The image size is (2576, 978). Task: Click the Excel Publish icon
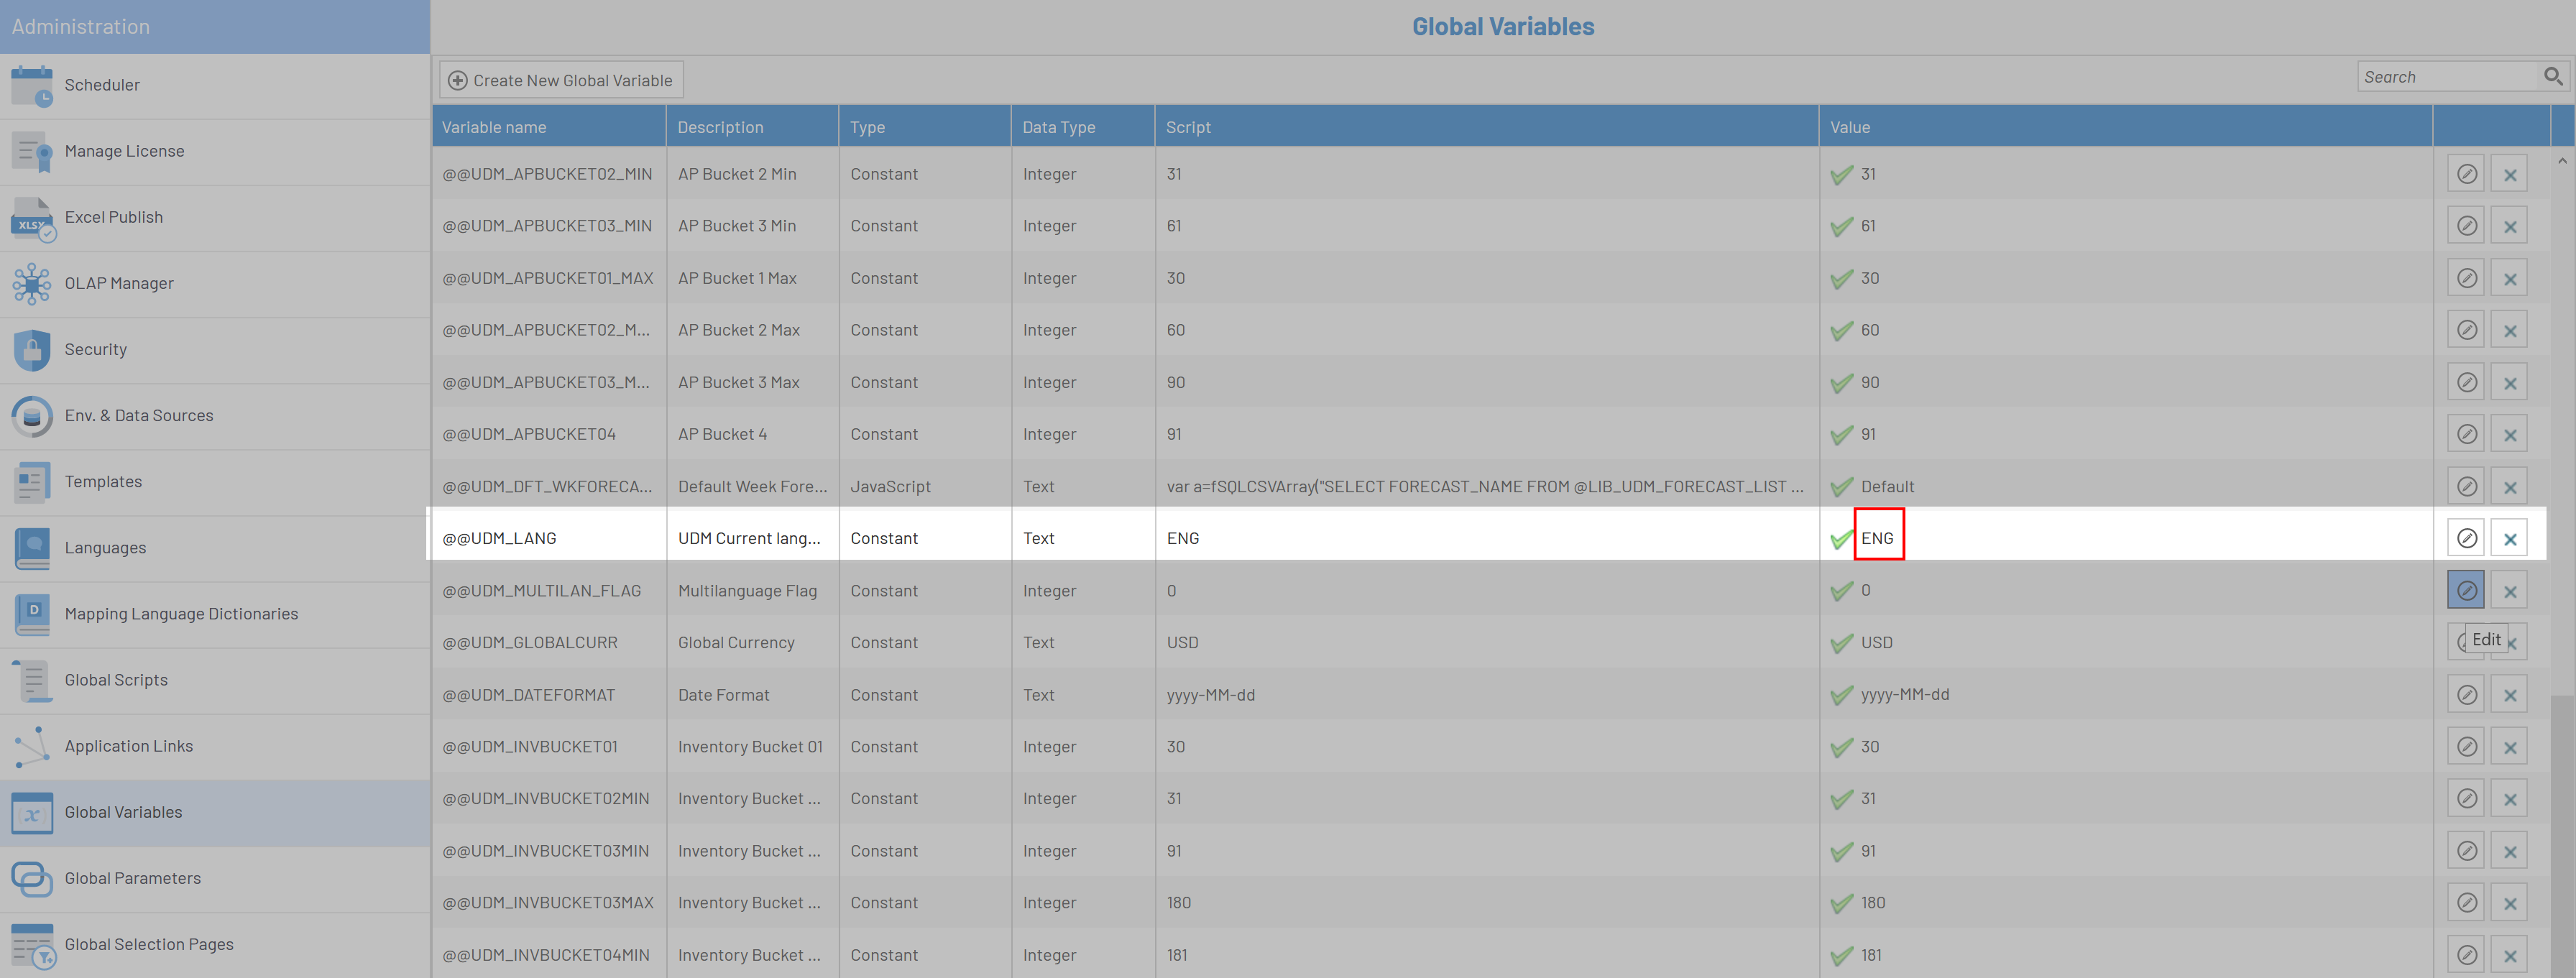pos(32,219)
